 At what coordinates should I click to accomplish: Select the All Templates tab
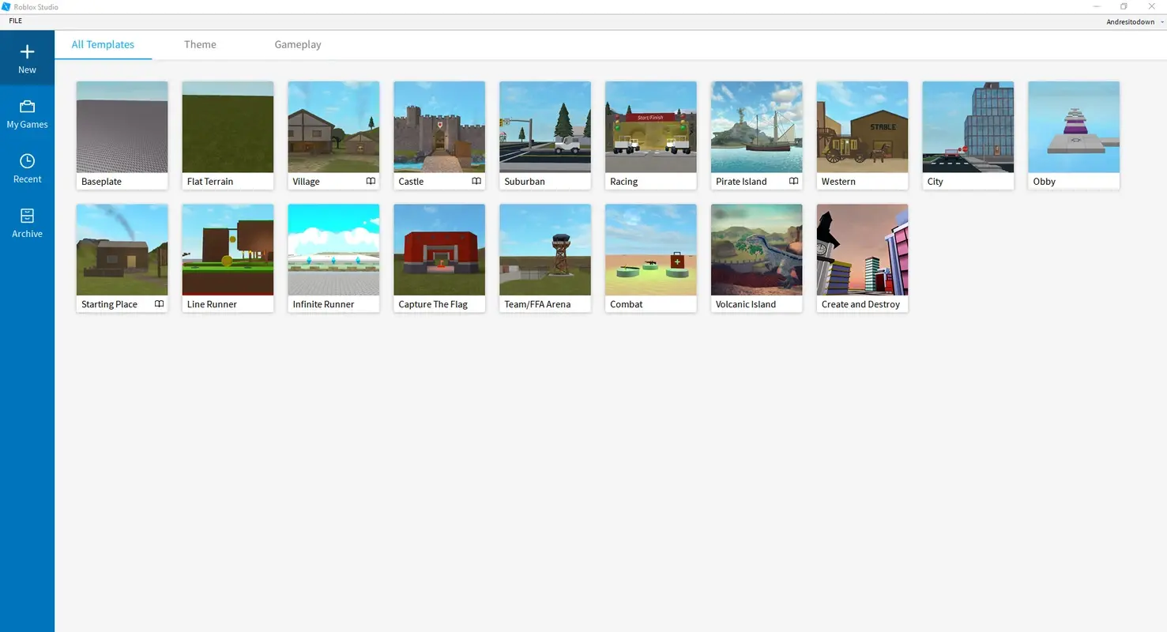(x=103, y=44)
